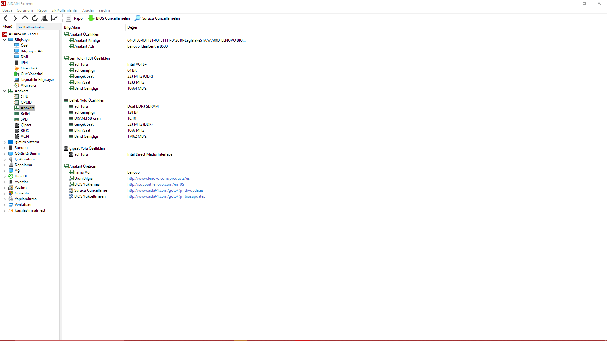
Task: Collapse the Bilgisayar tree node
Action: pos(5,40)
